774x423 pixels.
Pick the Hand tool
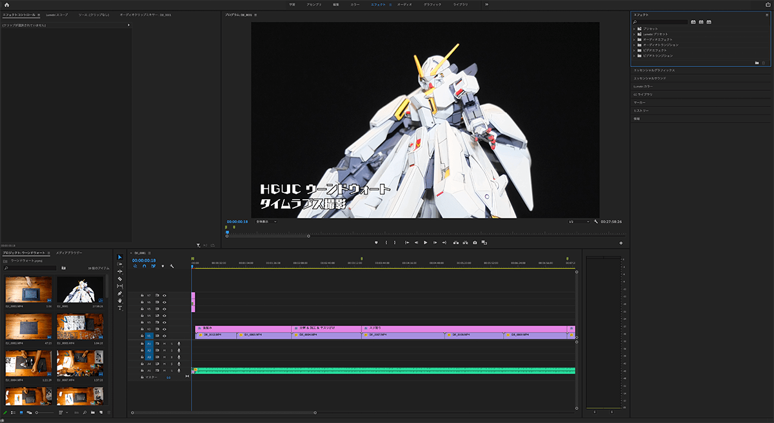tap(120, 300)
